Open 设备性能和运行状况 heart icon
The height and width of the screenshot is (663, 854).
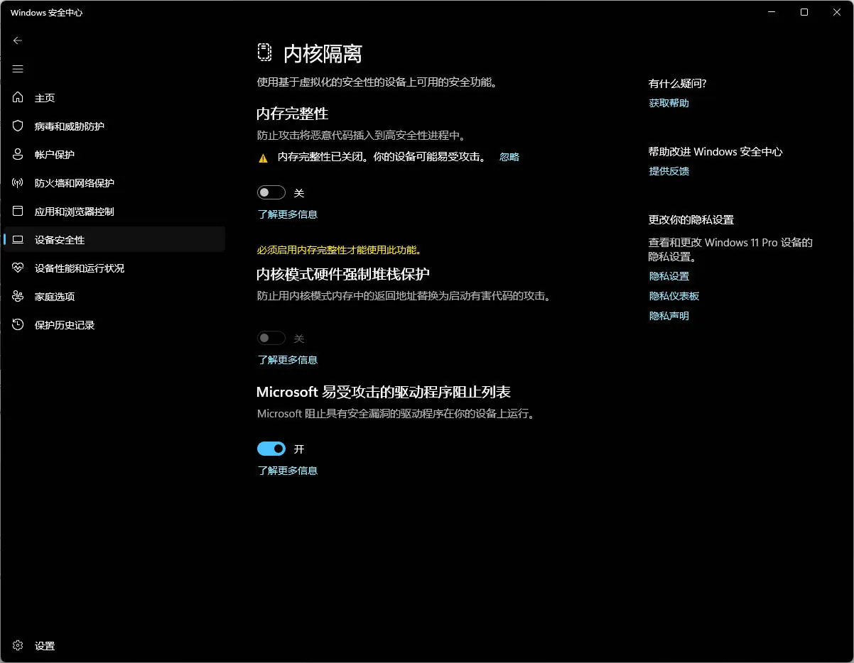[x=18, y=268]
